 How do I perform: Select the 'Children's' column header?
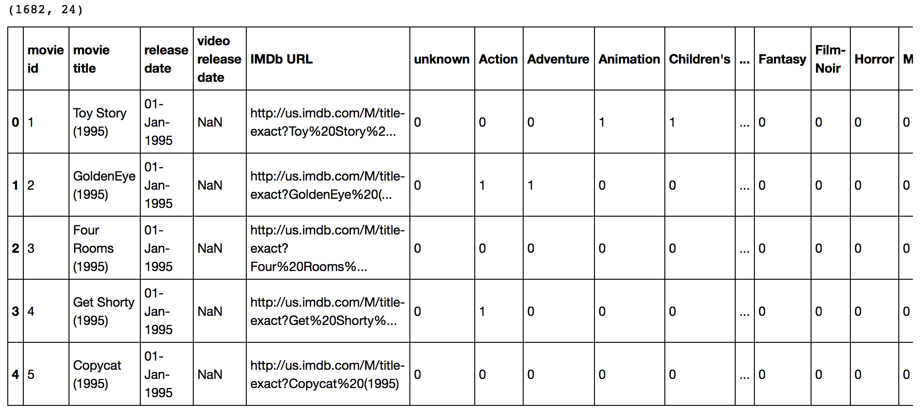point(699,59)
